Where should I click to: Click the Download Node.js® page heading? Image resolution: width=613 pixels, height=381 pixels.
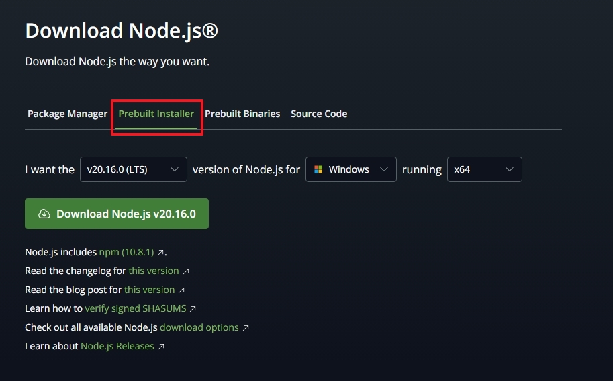point(122,30)
